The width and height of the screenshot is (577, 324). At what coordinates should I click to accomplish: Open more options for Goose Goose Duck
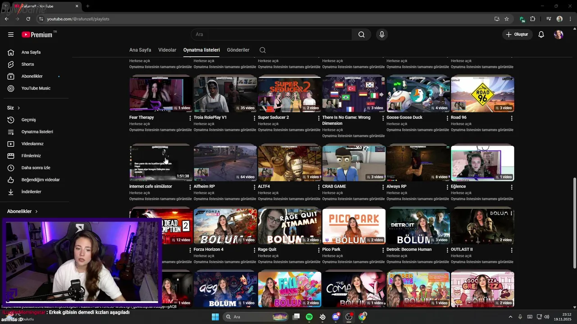click(447, 118)
